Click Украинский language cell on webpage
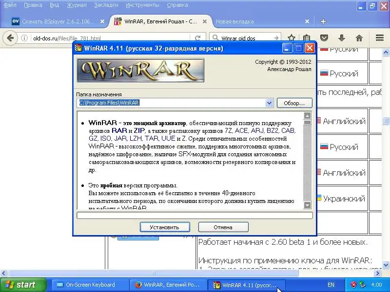 click(342, 199)
